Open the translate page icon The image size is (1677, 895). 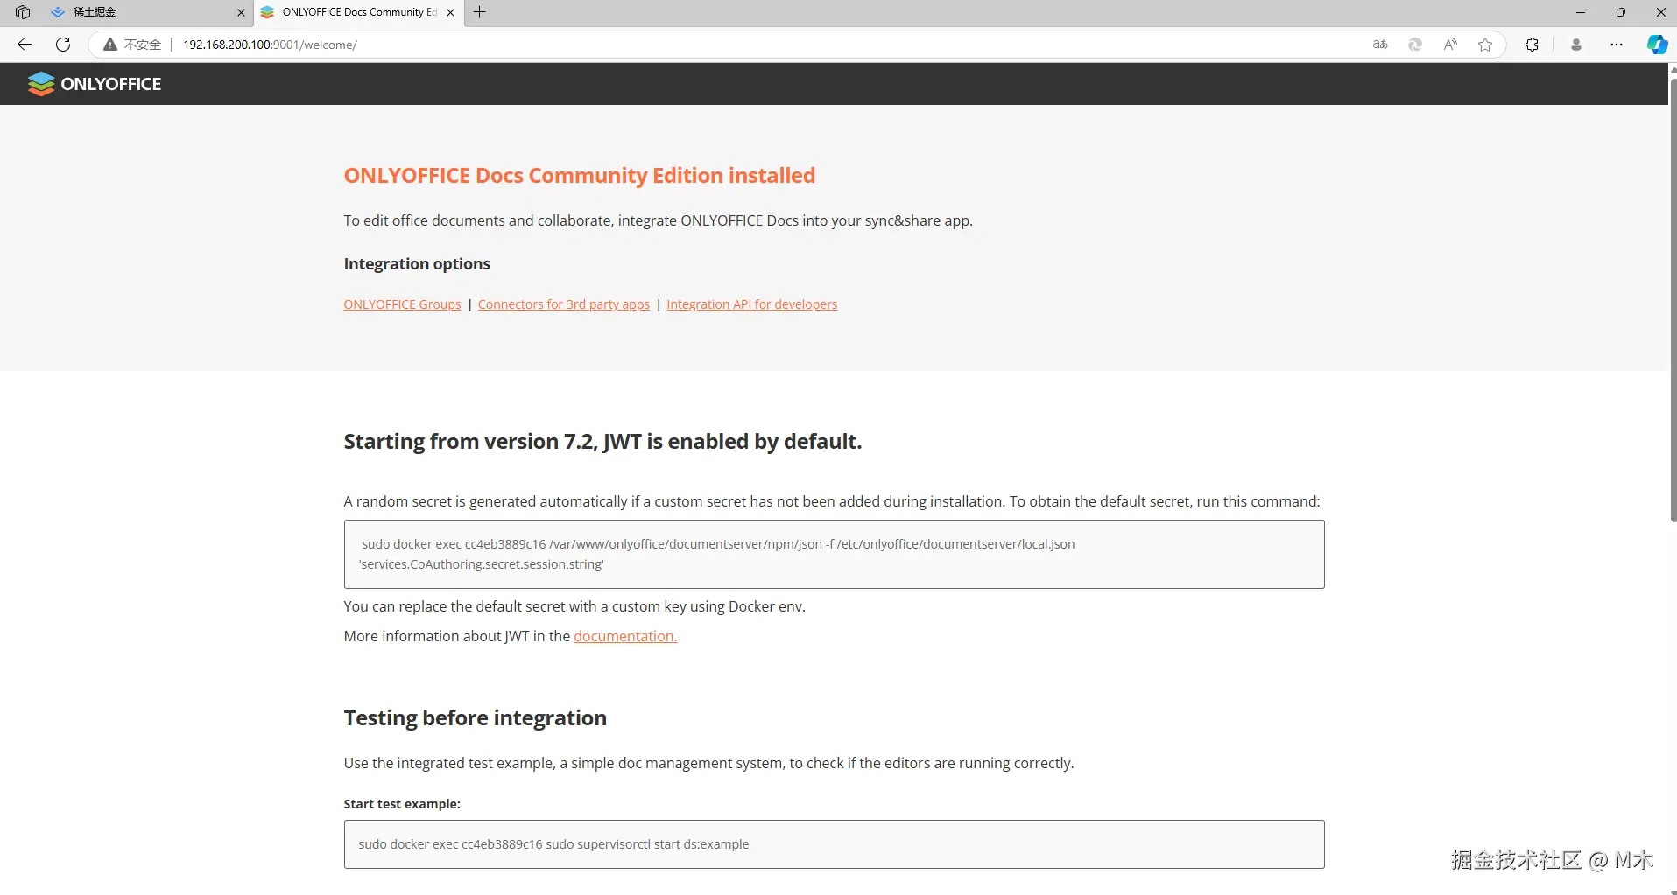click(1380, 45)
